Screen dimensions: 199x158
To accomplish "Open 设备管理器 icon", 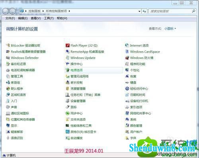I will tap(68, 101).
